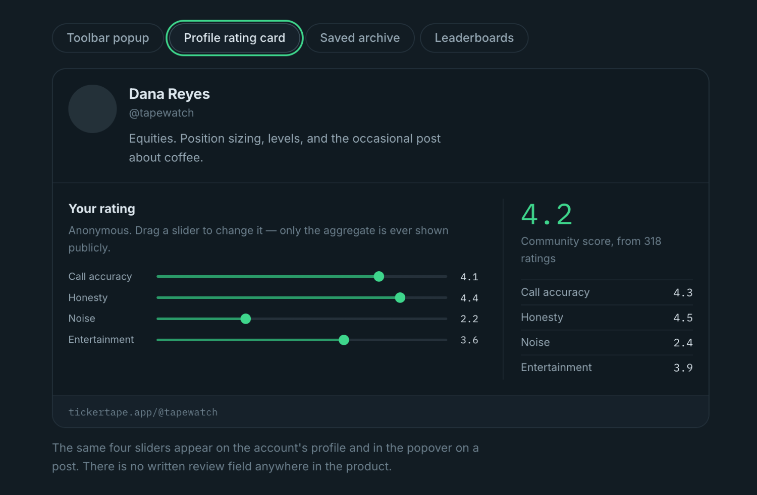Click the Honesty slider label
The height and width of the screenshot is (495, 757).
pos(88,297)
